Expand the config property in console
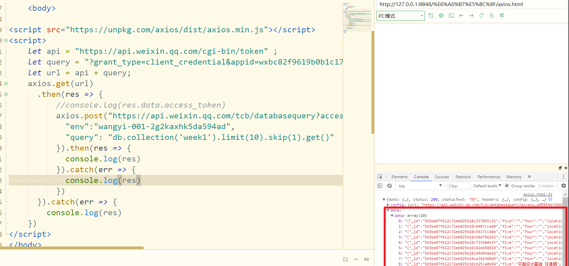This screenshot has width=569, height=266. (388, 205)
